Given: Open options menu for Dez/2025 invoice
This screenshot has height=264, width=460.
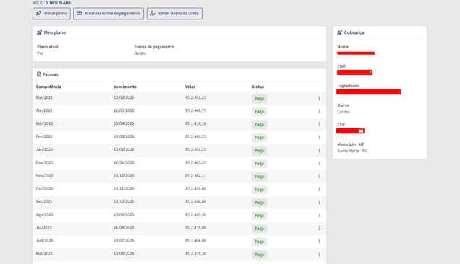Looking at the screenshot, I should tap(319, 163).
